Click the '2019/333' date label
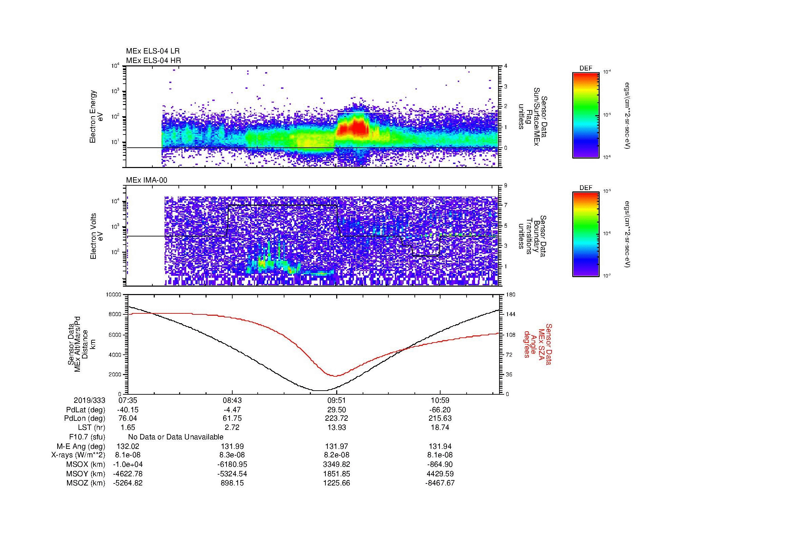The width and height of the screenshot is (792, 560). [x=89, y=400]
